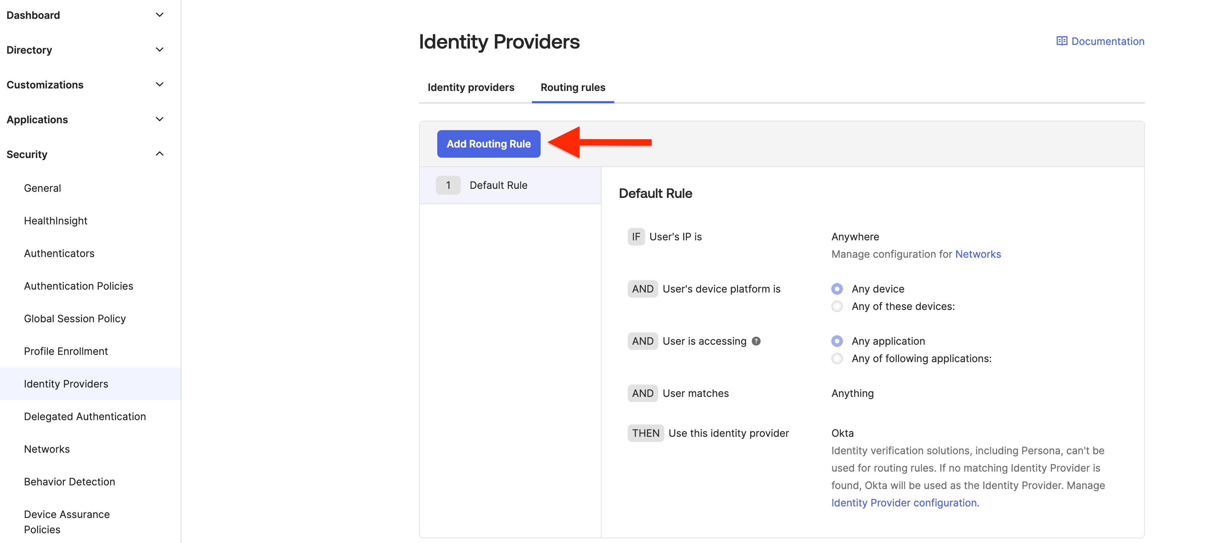Select the "Any device" radio option
This screenshot has height=543, width=1217.
[x=837, y=288]
